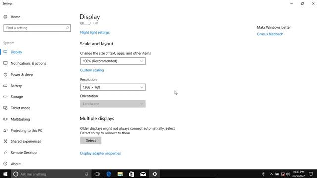Click the Multitasking sidebar icon

tap(5, 119)
